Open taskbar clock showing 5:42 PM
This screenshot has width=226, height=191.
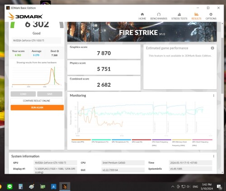(x=207, y=186)
